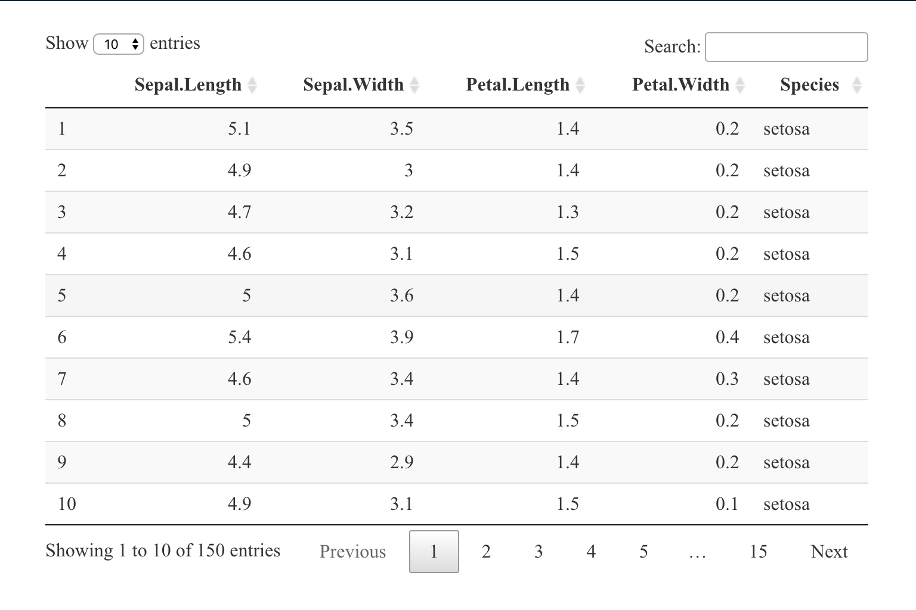The image size is (916, 610).
Task: Select current page 1 button
Action: click(434, 552)
